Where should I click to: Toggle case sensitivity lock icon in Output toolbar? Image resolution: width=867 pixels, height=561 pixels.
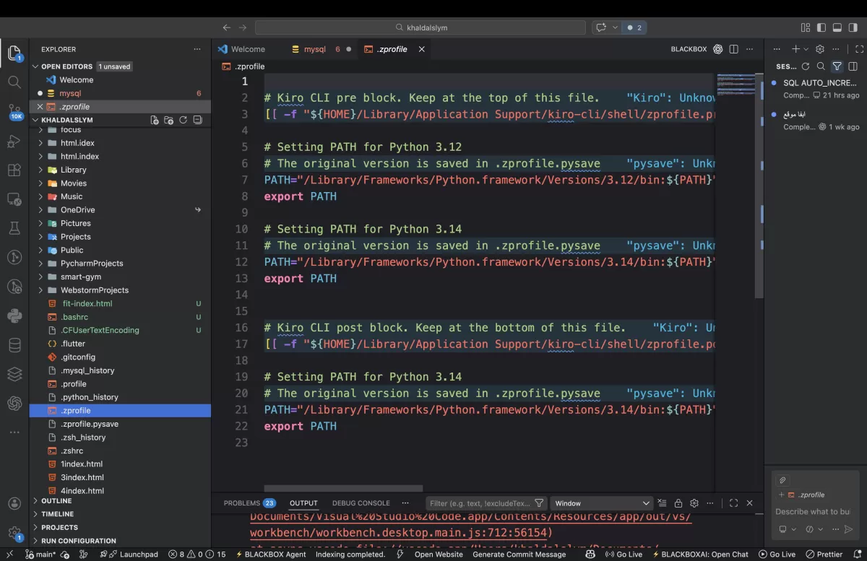pos(678,503)
